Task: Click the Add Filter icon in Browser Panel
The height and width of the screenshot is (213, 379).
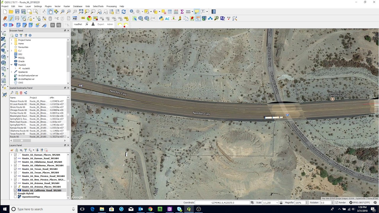Action: 21,35
